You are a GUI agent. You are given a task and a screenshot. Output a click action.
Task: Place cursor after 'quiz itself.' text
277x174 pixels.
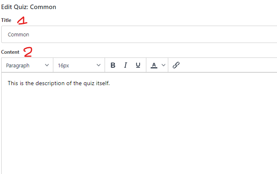click(x=110, y=83)
